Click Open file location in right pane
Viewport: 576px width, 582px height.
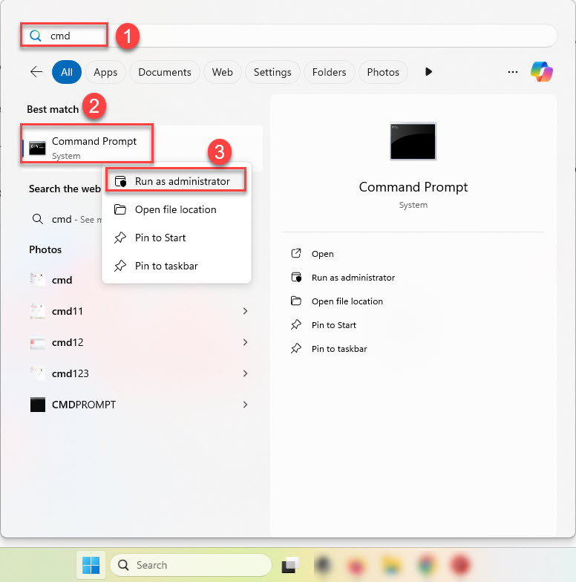(x=347, y=301)
